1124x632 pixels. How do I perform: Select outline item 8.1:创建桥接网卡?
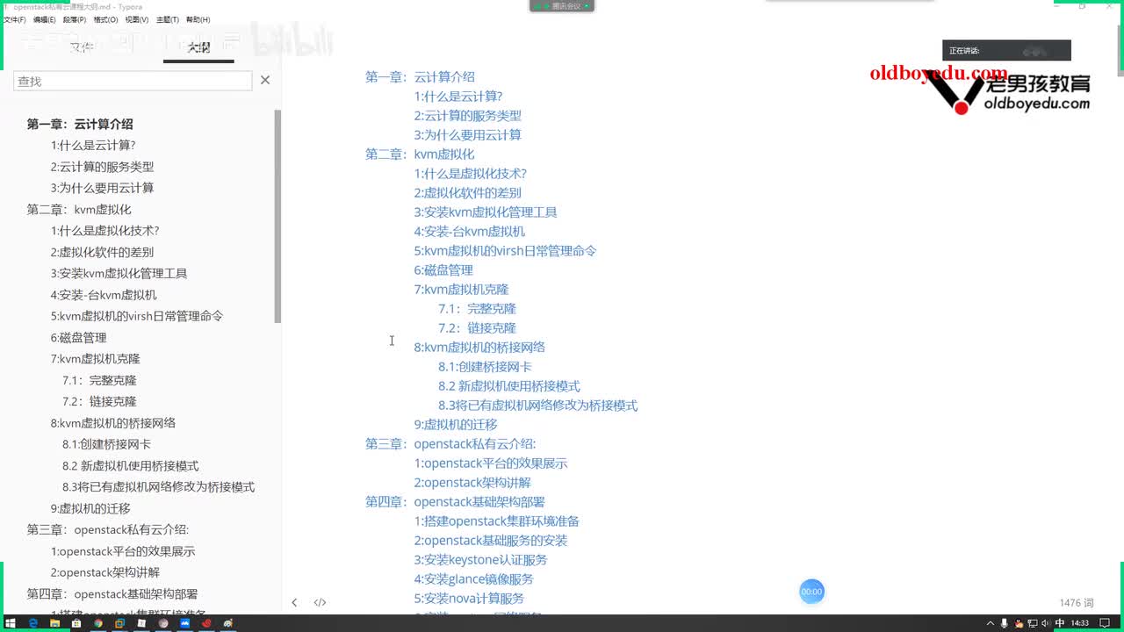pyautogui.click(x=106, y=444)
